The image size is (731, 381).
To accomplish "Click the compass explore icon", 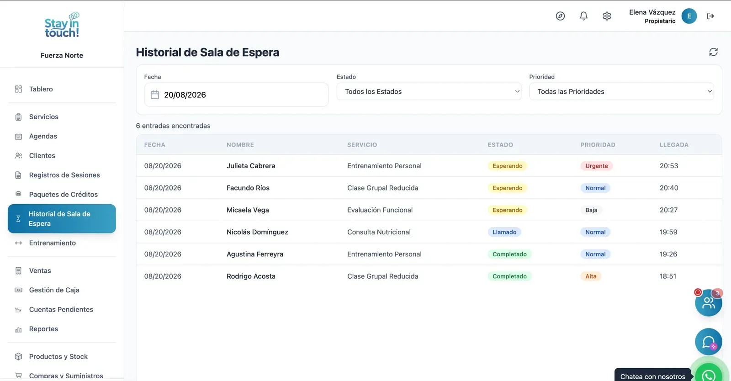I will coord(560,16).
